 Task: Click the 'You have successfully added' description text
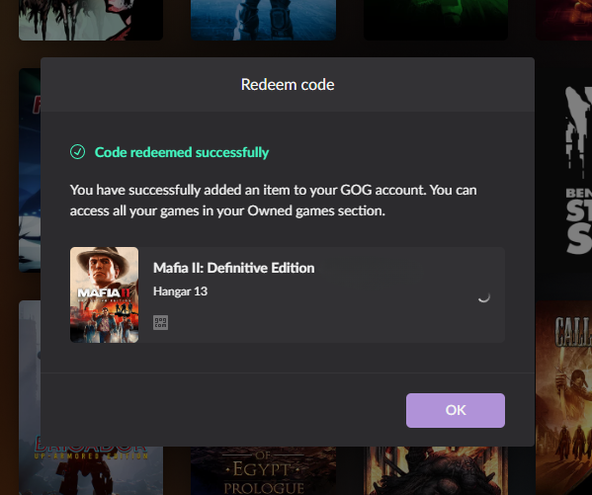tap(274, 201)
